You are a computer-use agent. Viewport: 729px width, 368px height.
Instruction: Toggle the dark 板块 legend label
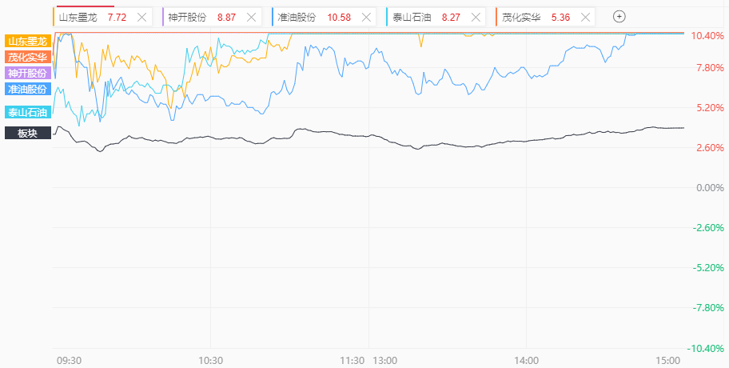(x=28, y=133)
